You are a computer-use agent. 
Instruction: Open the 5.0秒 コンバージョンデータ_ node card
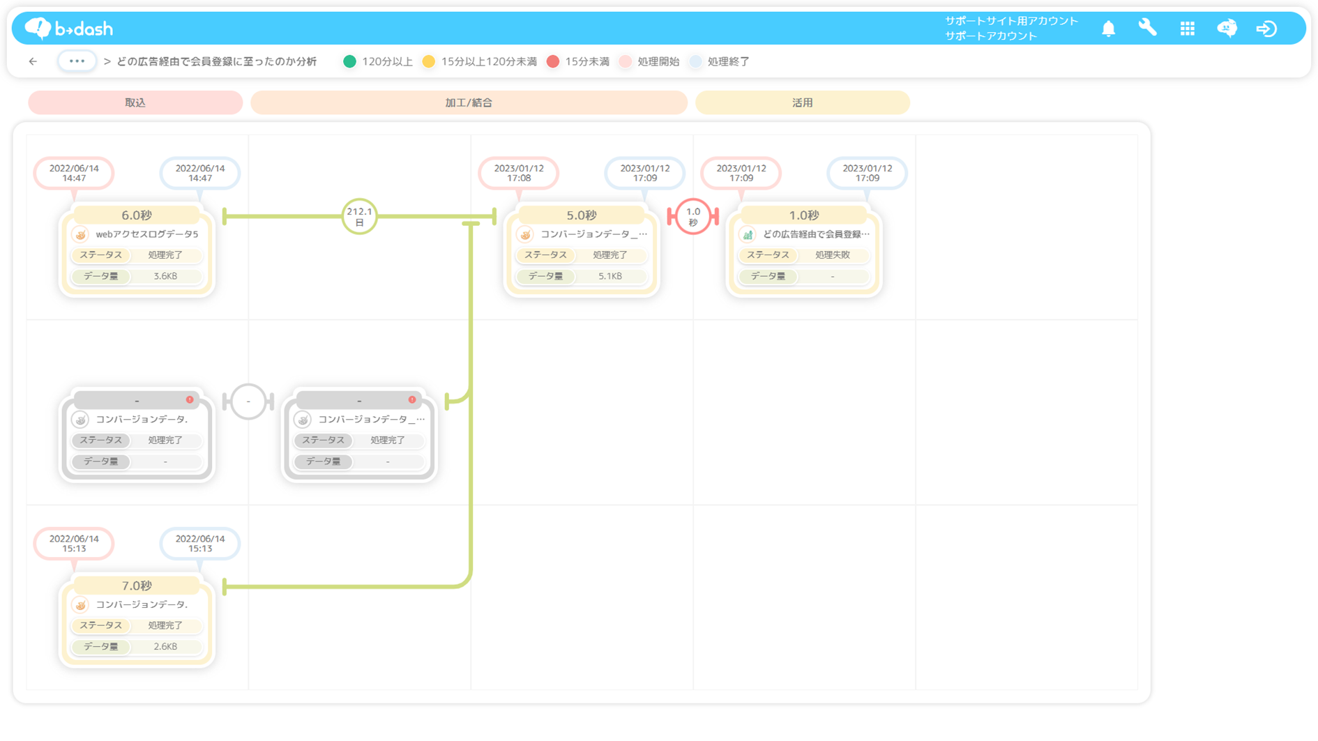tap(582, 250)
